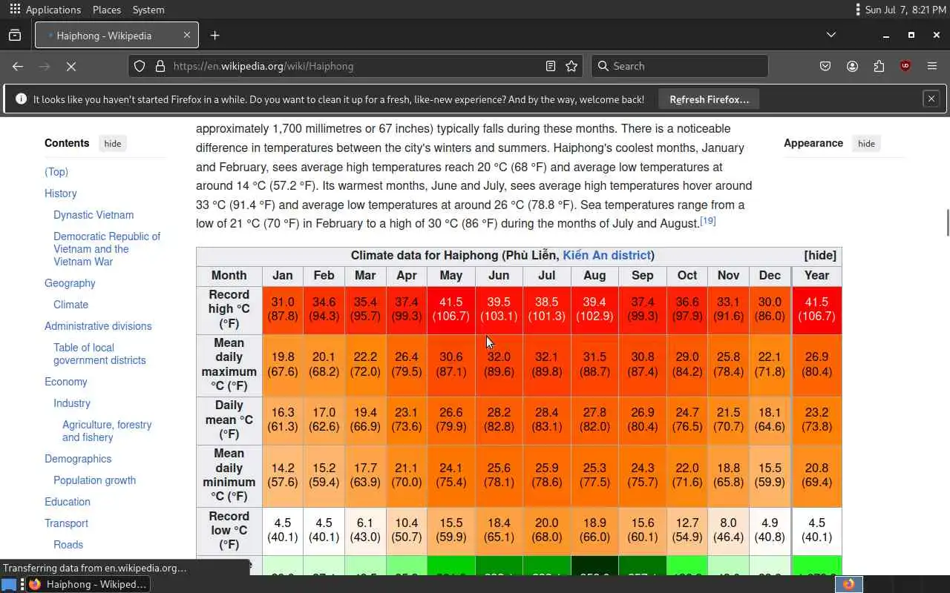950x593 pixels.
Task: Close the Haiphong - Wikipedia tab
Action: click(187, 35)
